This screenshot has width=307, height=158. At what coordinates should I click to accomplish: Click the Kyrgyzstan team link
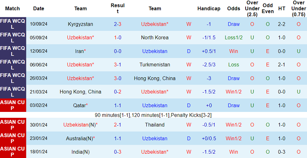click(80, 24)
